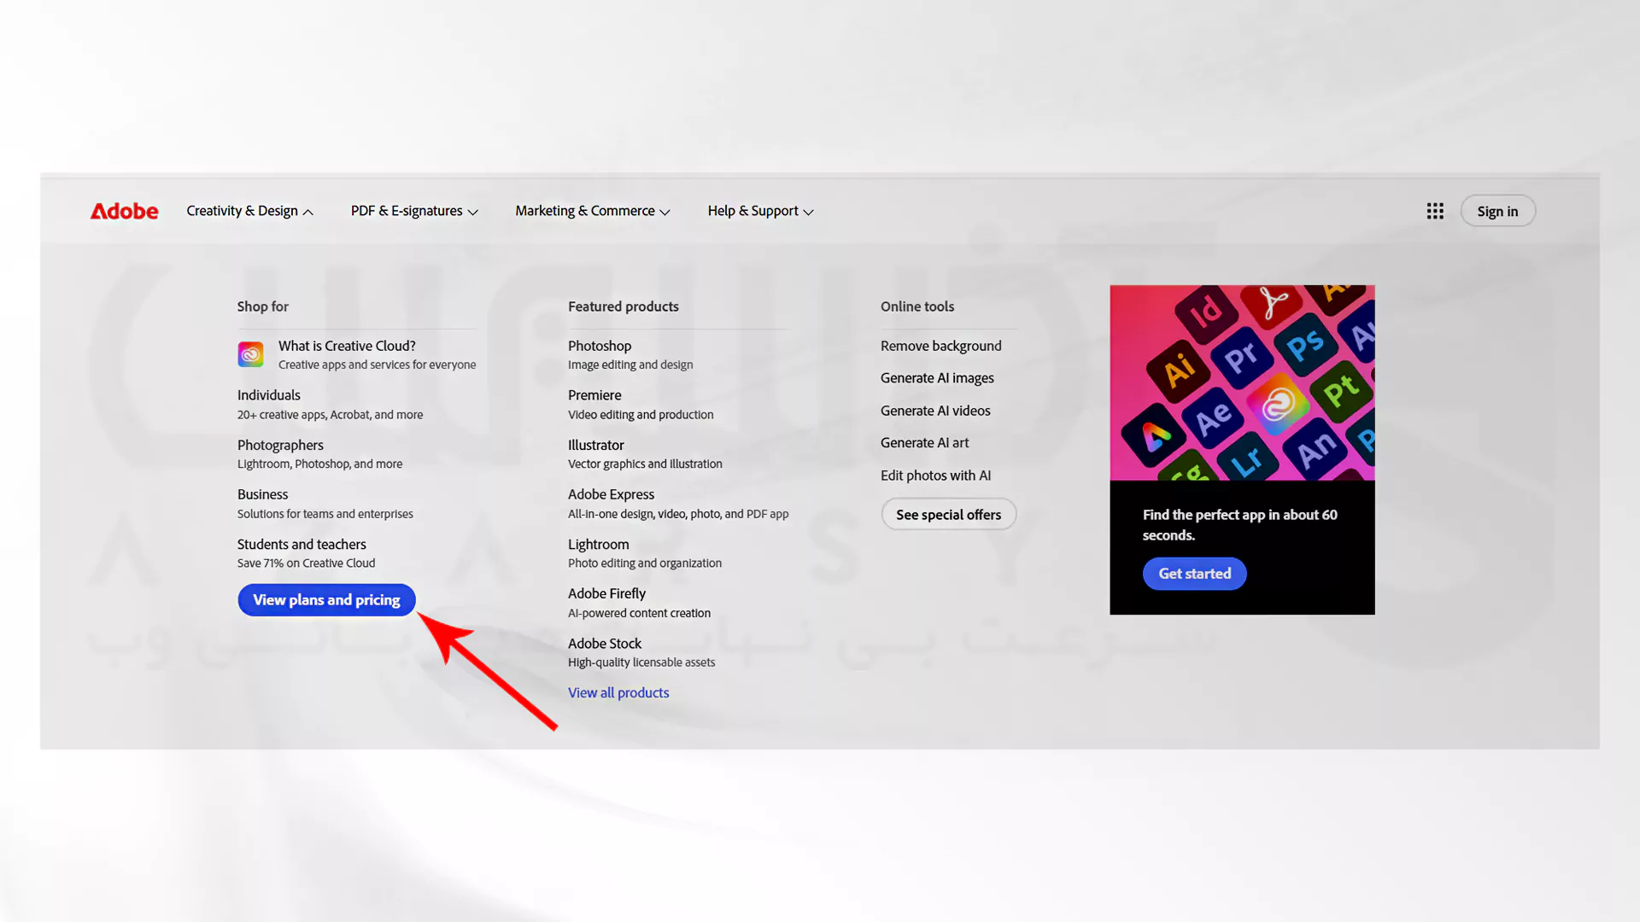Click Remove background online tool
The image size is (1640, 922).
(x=941, y=346)
